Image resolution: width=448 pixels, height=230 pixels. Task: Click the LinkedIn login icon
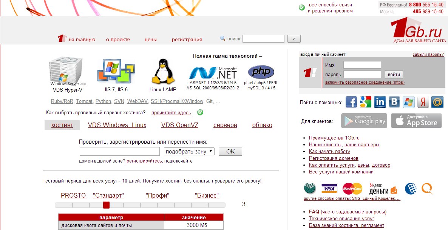(x=380, y=102)
